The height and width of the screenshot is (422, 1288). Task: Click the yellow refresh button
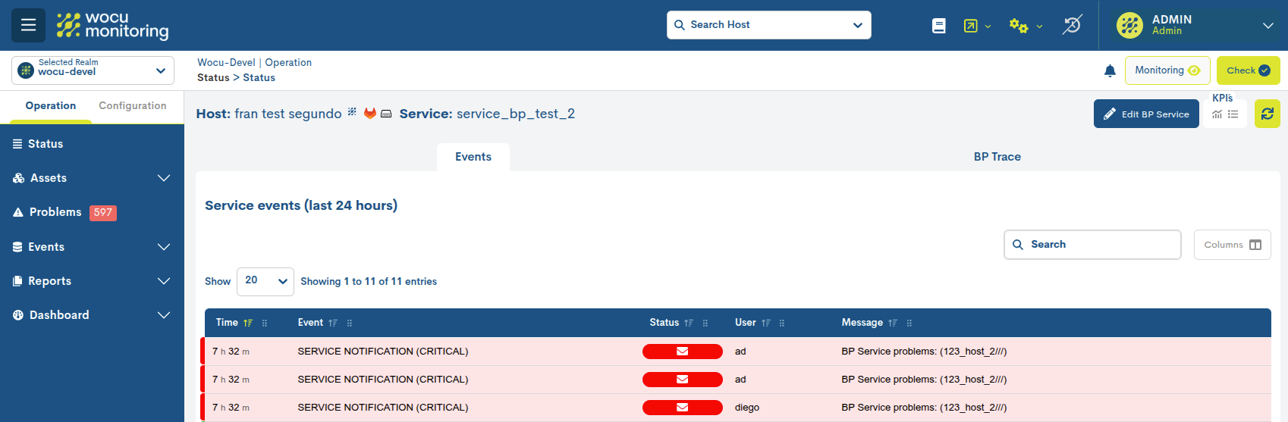click(x=1267, y=114)
